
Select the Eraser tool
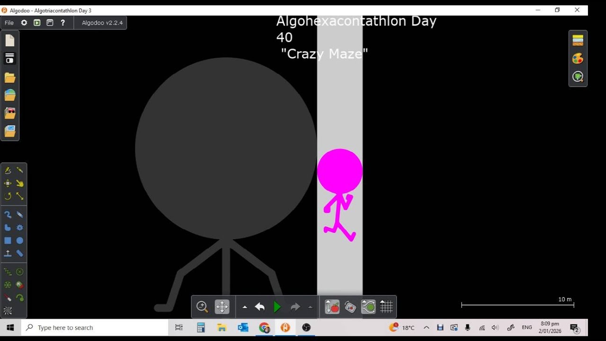click(20, 215)
